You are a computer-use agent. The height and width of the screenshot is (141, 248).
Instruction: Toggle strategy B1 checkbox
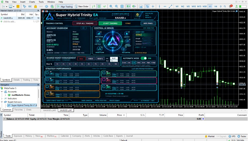tap(47, 80)
